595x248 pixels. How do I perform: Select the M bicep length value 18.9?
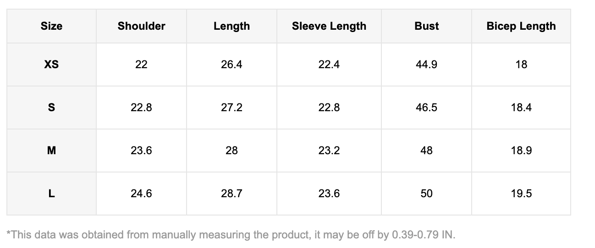coord(521,151)
